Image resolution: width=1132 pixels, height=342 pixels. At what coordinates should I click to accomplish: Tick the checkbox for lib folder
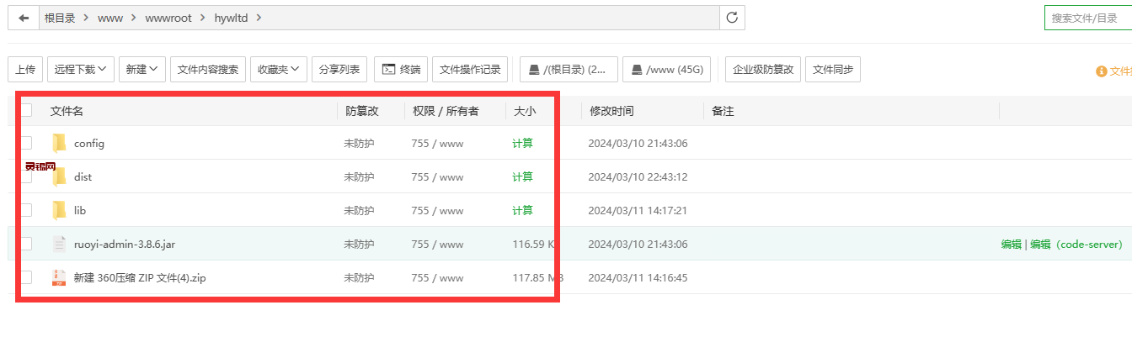pos(26,210)
